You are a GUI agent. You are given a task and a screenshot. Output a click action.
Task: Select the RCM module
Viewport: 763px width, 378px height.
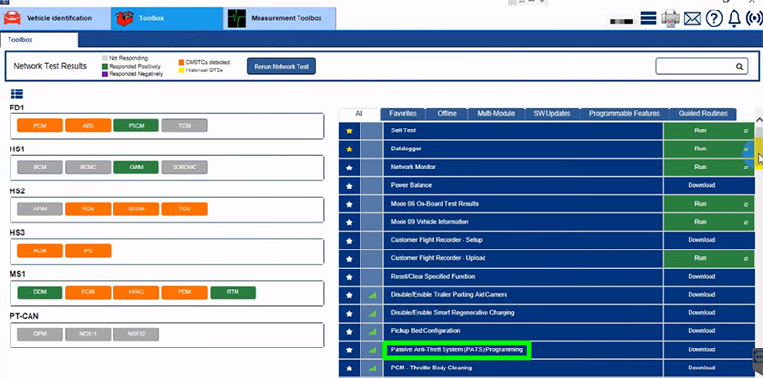pyautogui.click(x=88, y=209)
